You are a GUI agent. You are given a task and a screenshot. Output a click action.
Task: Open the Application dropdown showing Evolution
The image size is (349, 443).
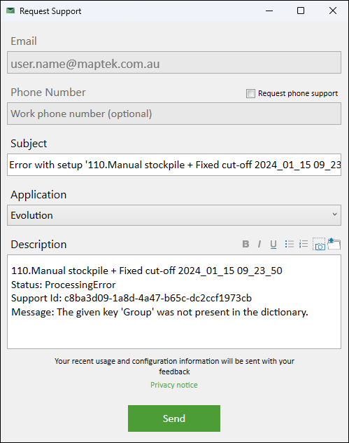coord(174,215)
